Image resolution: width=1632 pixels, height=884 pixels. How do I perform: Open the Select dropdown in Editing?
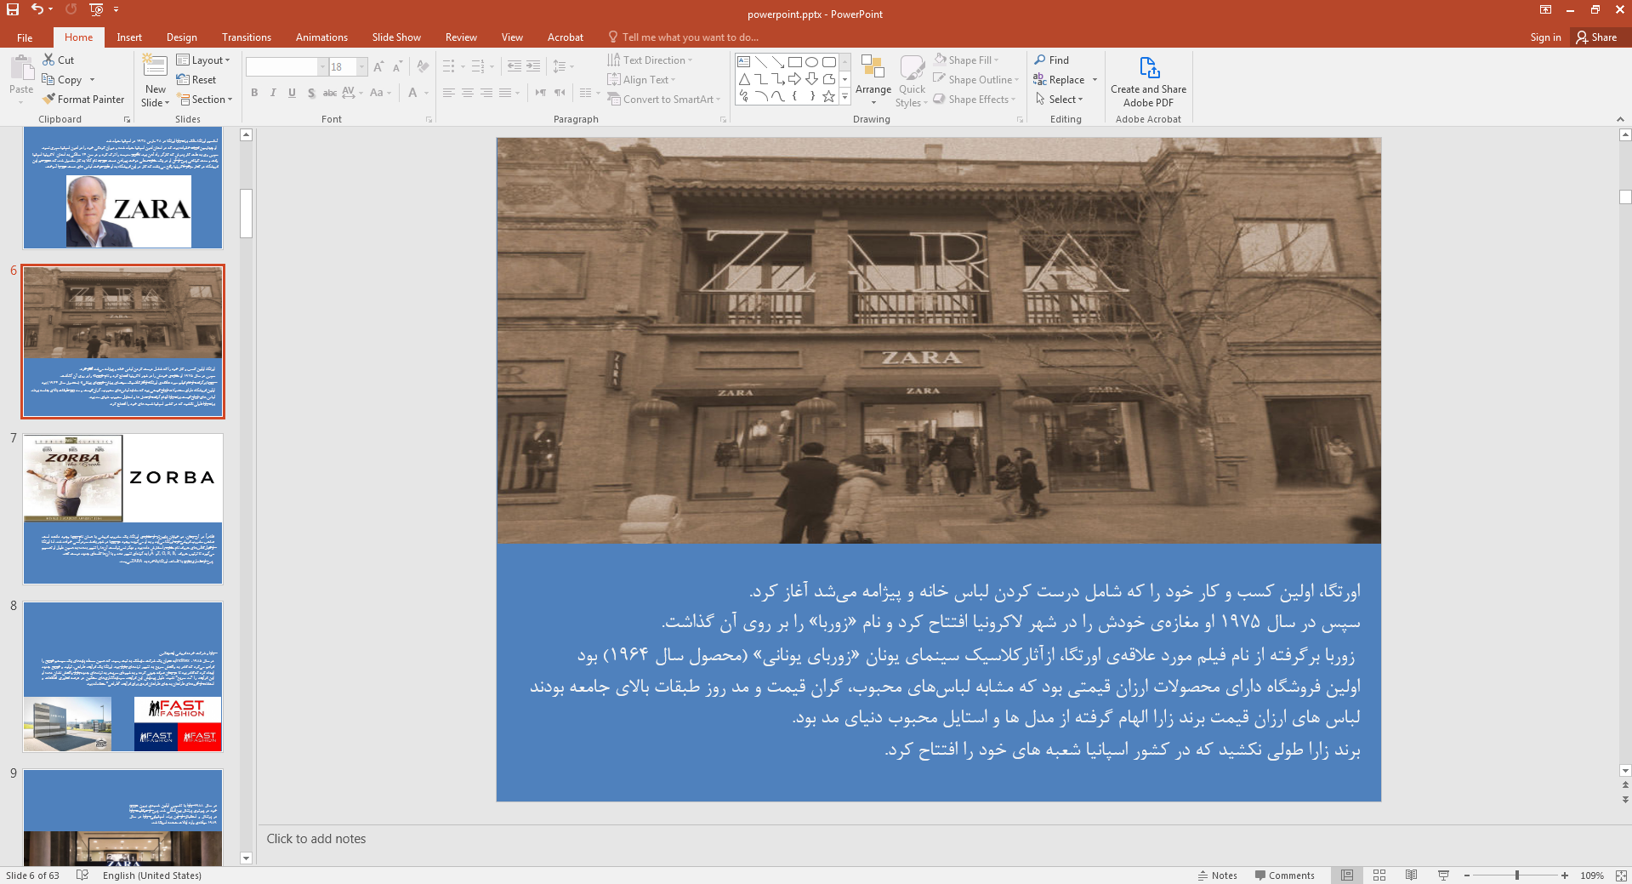(1059, 100)
